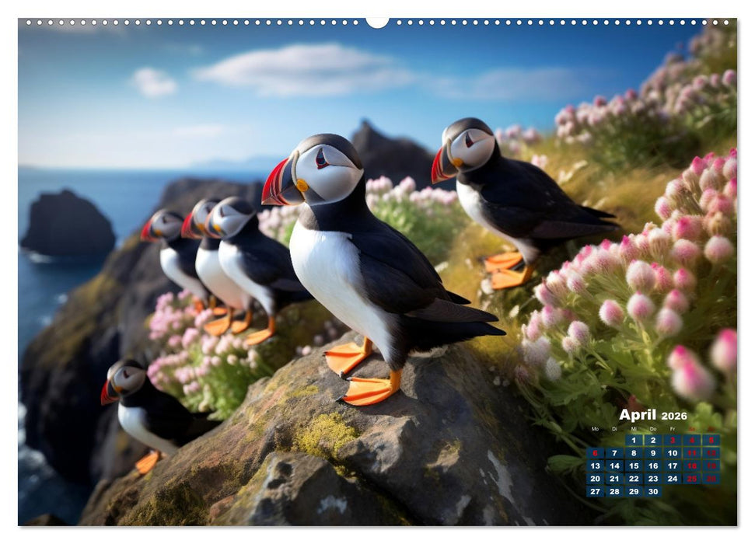
Task: Select date 26 at the grid edge
Action: (x=710, y=479)
